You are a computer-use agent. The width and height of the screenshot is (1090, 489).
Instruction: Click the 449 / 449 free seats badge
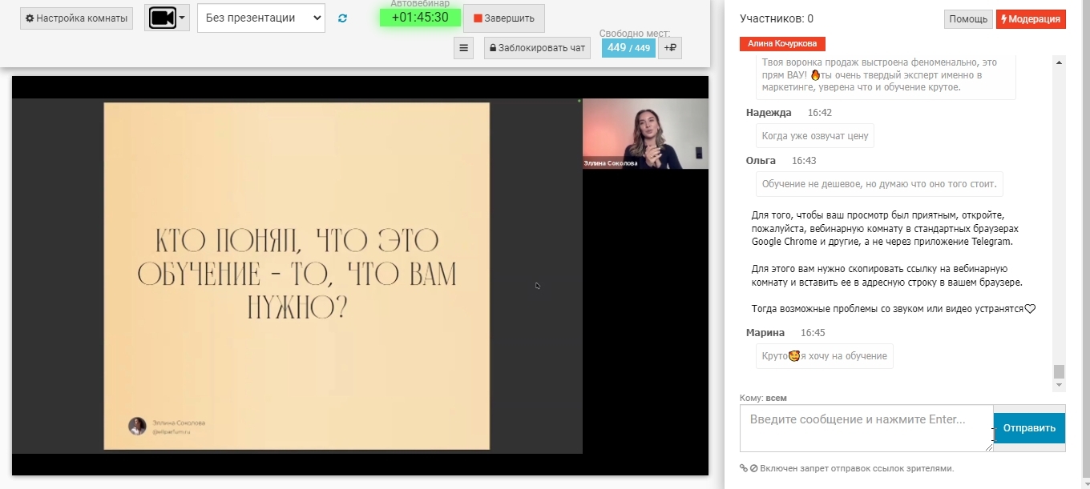(628, 48)
